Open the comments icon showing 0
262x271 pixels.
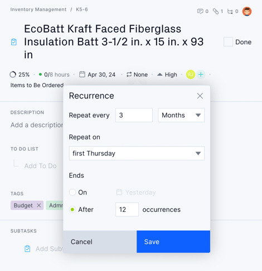200,12
